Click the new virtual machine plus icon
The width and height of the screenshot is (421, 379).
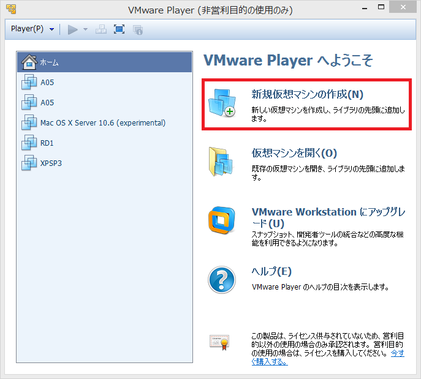(222, 103)
